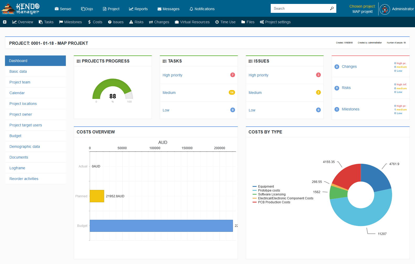Click the Dojo window icon

(83, 9)
